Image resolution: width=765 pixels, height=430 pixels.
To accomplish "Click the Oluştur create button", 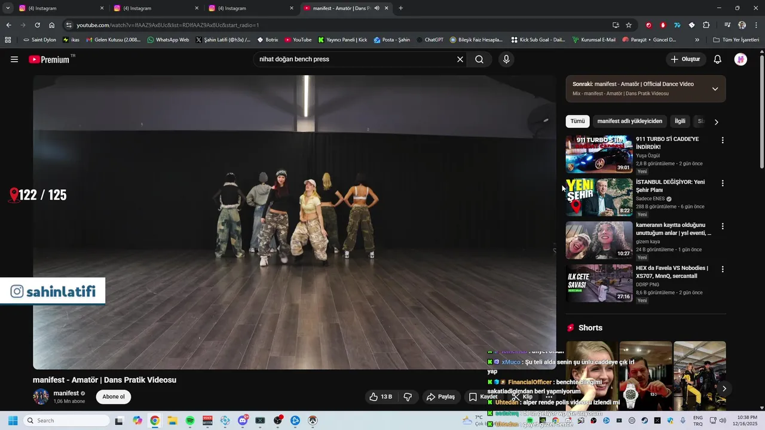I will [x=686, y=59].
